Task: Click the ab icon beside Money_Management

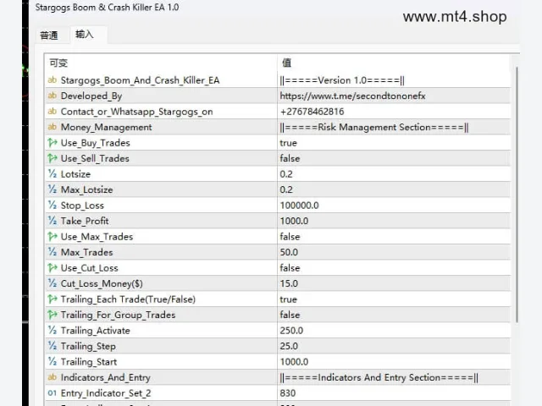Action: [53, 127]
